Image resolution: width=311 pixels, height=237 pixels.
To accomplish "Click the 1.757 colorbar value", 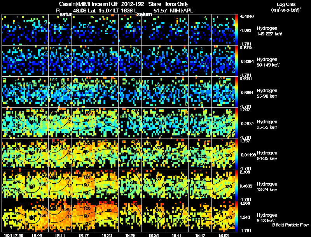I will pos(245,141).
